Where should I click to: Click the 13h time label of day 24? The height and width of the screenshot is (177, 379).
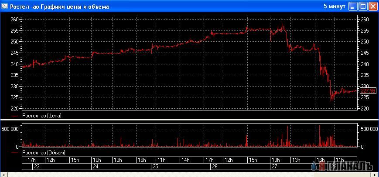pyautogui.click(x=118, y=160)
